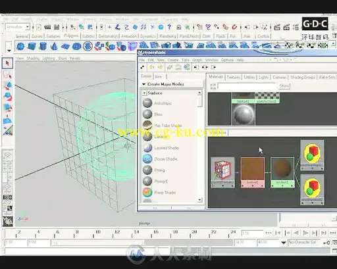Create an Ocean Shader node
This screenshot has width=337, height=269.
pos(166,159)
